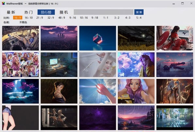195x132 pixels.
Task: Choose the 1:1 square ratio
Action: click(x=106, y=18)
